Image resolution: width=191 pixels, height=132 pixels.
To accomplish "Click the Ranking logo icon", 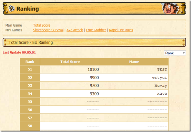I will click(x=12, y=9).
